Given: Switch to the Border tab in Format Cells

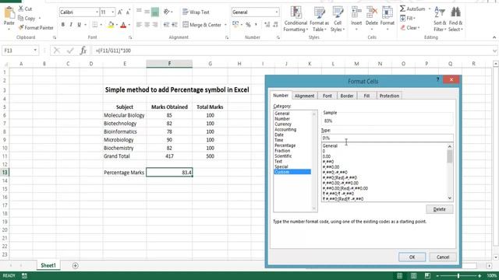Looking at the screenshot, I should [x=347, y=96].
